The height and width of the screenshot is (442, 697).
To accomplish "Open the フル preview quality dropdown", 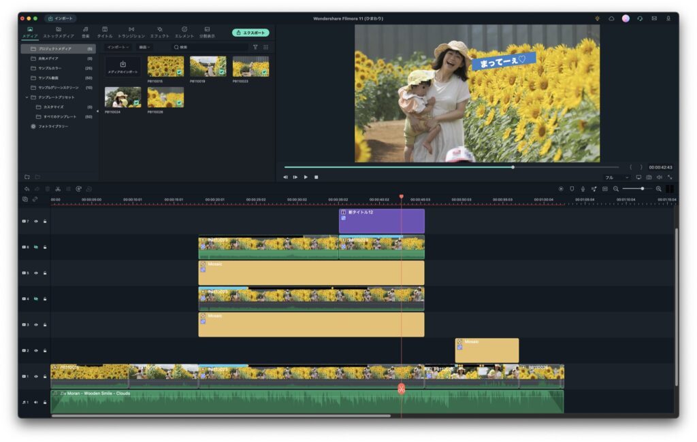I will (x=617, y=177).
